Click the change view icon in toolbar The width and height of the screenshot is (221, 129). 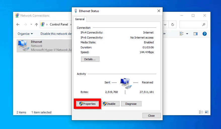pos(182,34)
